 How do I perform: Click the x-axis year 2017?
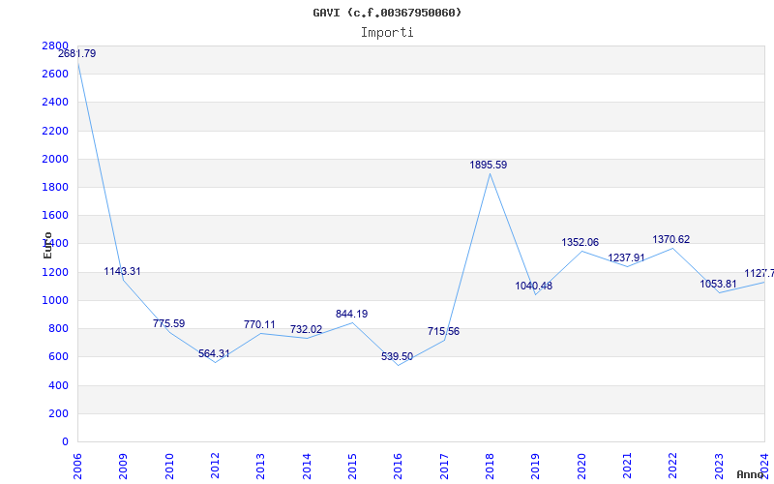(444, 467)
